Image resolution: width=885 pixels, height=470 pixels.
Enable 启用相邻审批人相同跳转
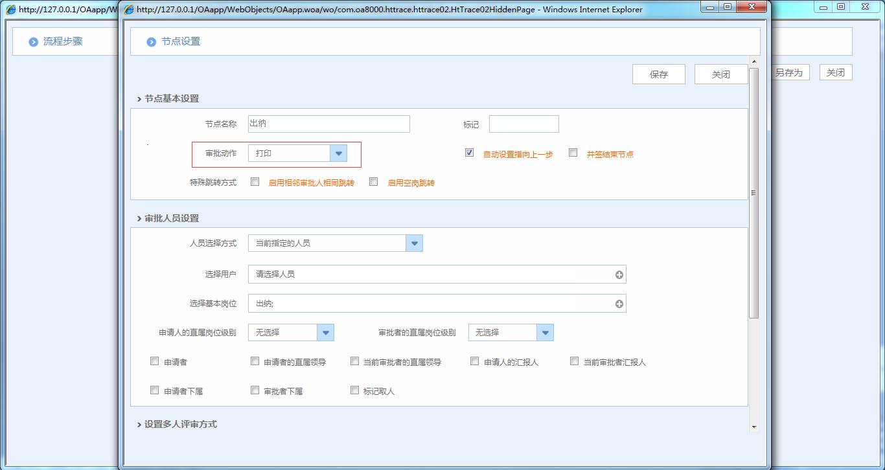[x=255, y=182]
